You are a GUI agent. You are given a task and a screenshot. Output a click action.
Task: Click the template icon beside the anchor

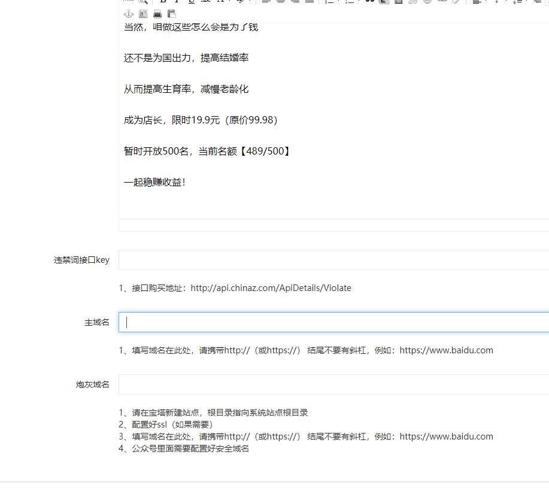[x=143, y=13]
